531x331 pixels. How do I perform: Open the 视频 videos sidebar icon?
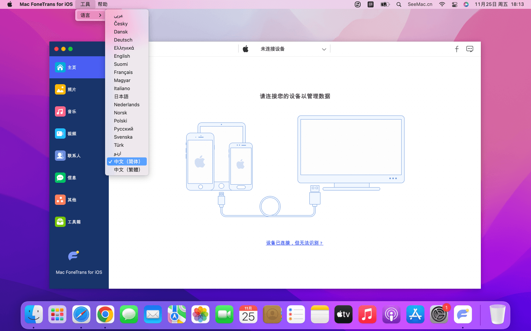pos(60,134)
